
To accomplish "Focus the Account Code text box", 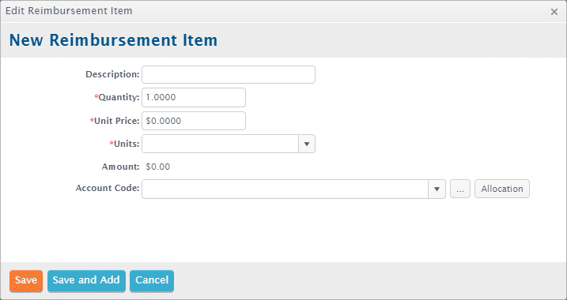I will pos(285,189).
